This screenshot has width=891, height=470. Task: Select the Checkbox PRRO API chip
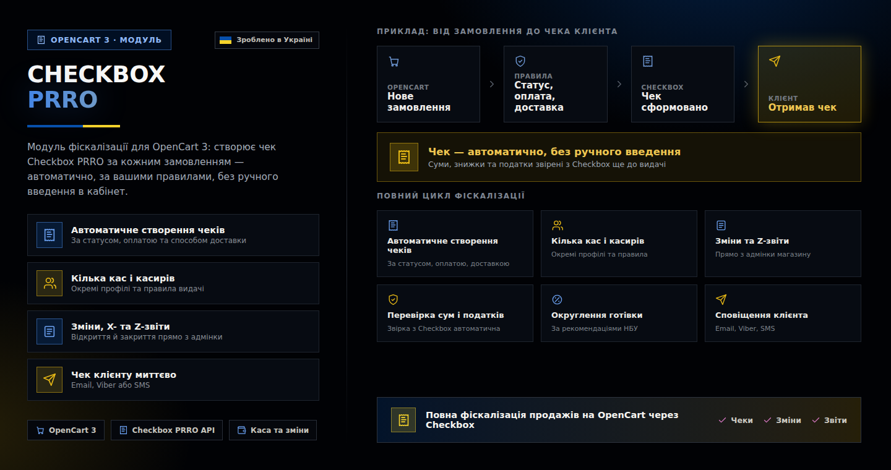(x=167, y=430)
